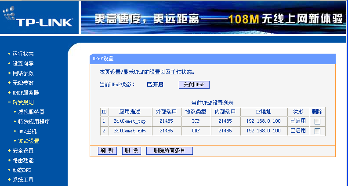Select 特殊应用程序 submenu item
348x186 pixels.
point(33,122)
